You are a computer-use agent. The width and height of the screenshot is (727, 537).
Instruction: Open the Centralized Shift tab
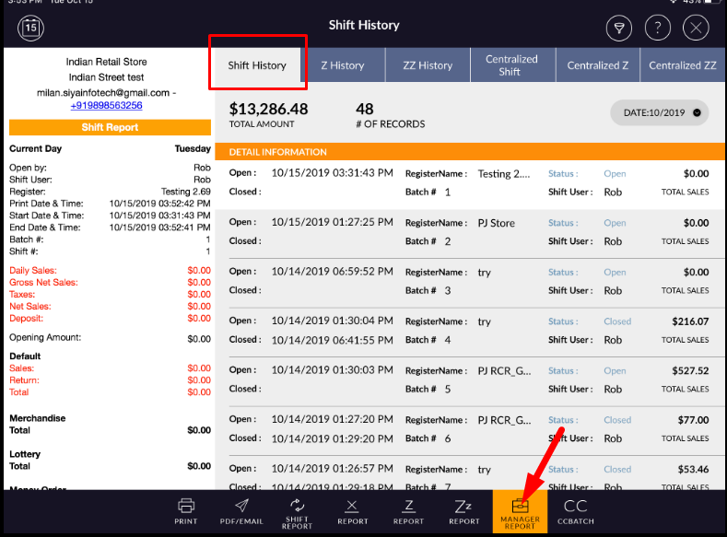coord(512,65)
